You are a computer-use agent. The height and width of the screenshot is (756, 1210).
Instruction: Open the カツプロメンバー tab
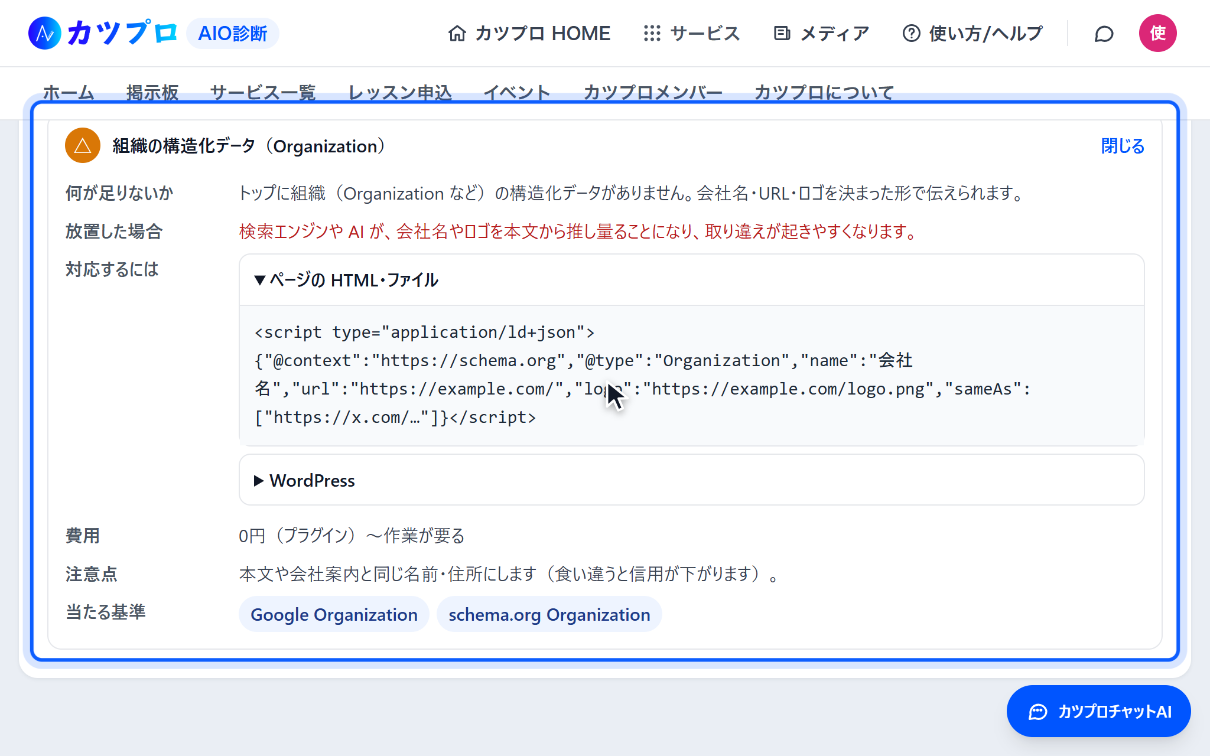coord(653,92)
